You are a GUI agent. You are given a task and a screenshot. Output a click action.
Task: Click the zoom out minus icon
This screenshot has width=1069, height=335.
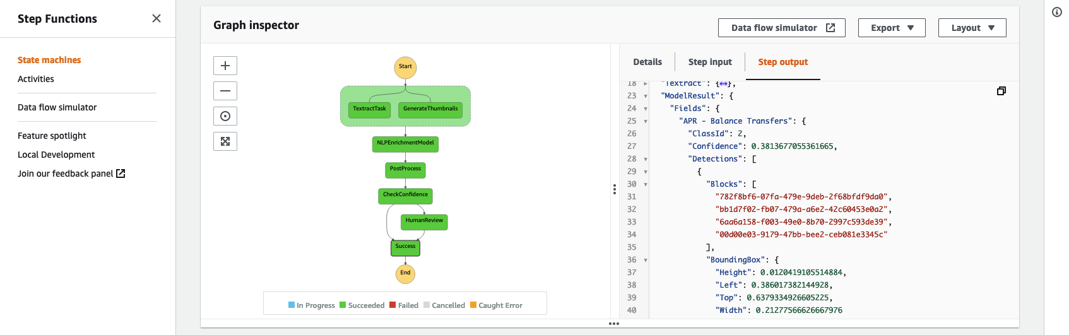point(225,91)
